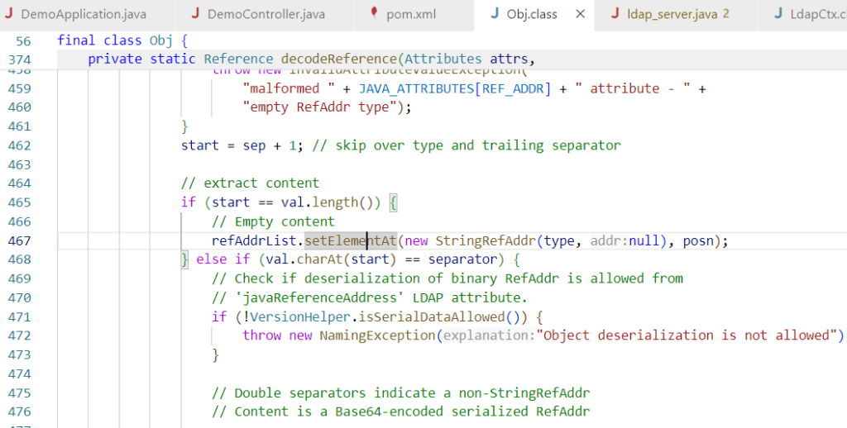Viewport: 847px width, 428px height.
Task: Click the Java icon on DemoController.java tab
Action: click(x=195, y=14)
